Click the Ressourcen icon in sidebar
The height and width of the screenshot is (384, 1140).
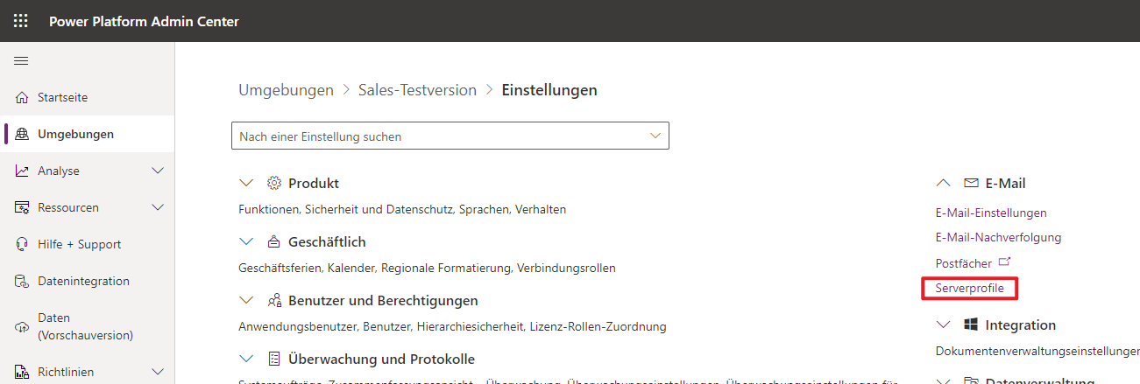pyautogui.click(x=22, y=207)
